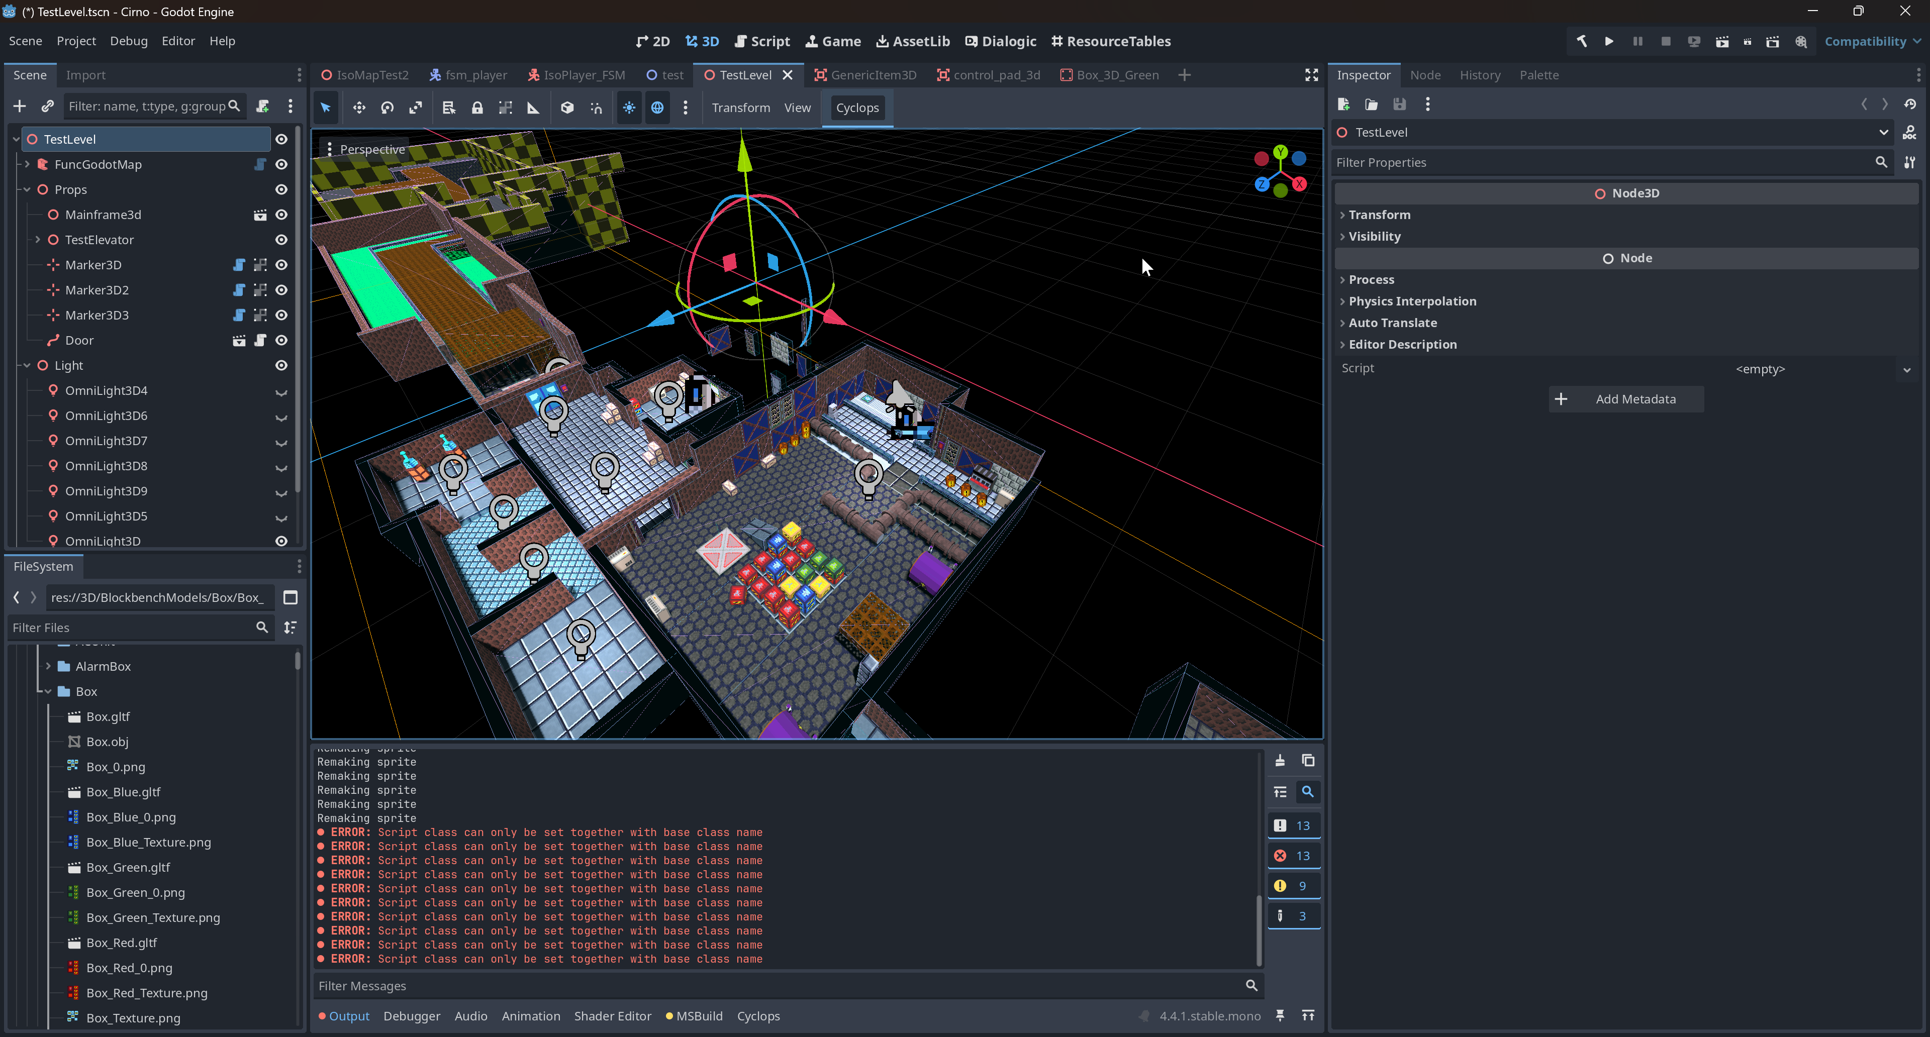Switch to the IsoMapTest2 scene tab
This screenshot has height=1037, width=1930.
point(365,75)
